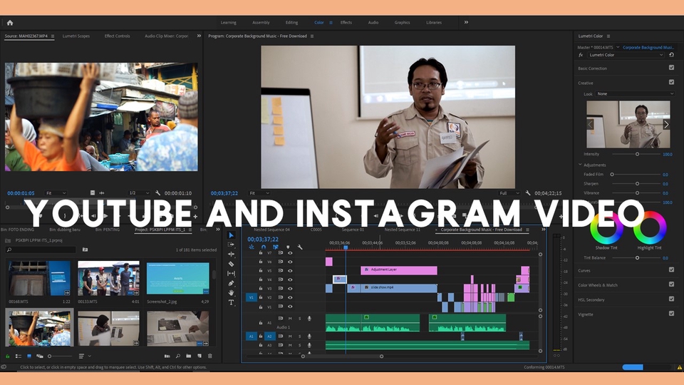Select the Pen tool

231,283
